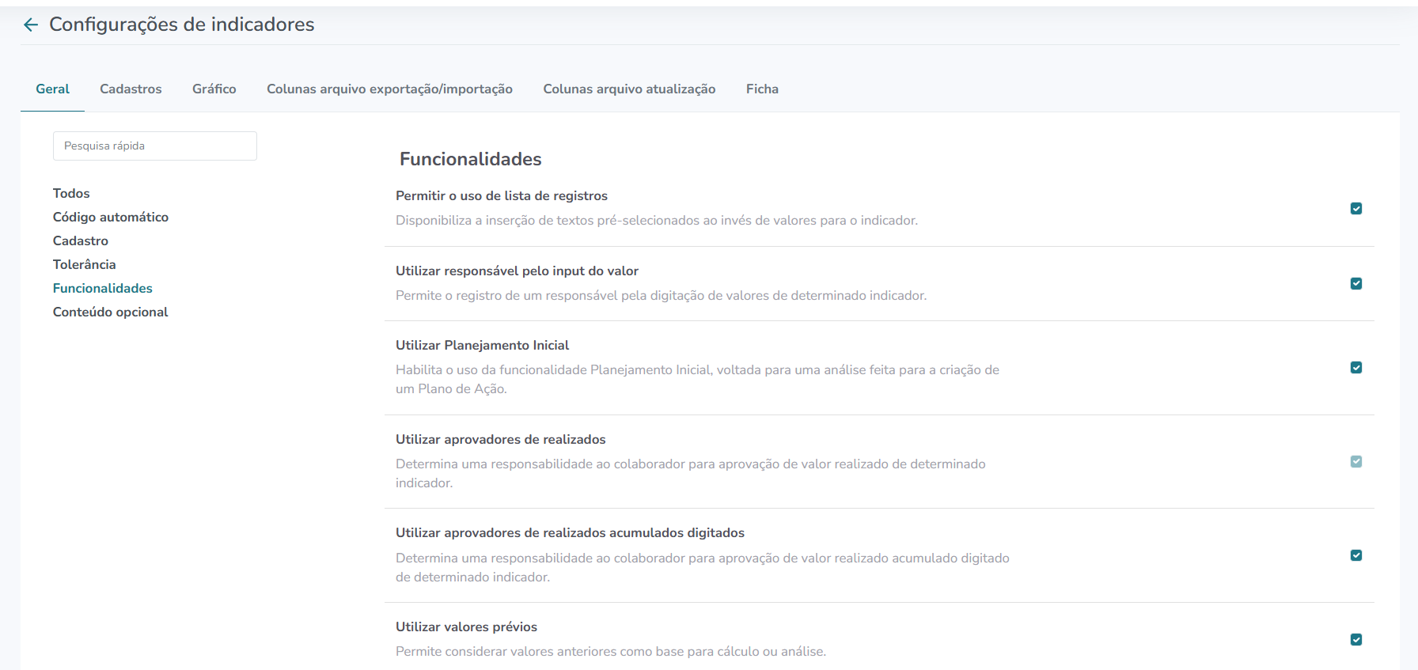This screenshot has width=1418, height=670.
Task: Click the back arrow icon
Action: tap(31, 25)
